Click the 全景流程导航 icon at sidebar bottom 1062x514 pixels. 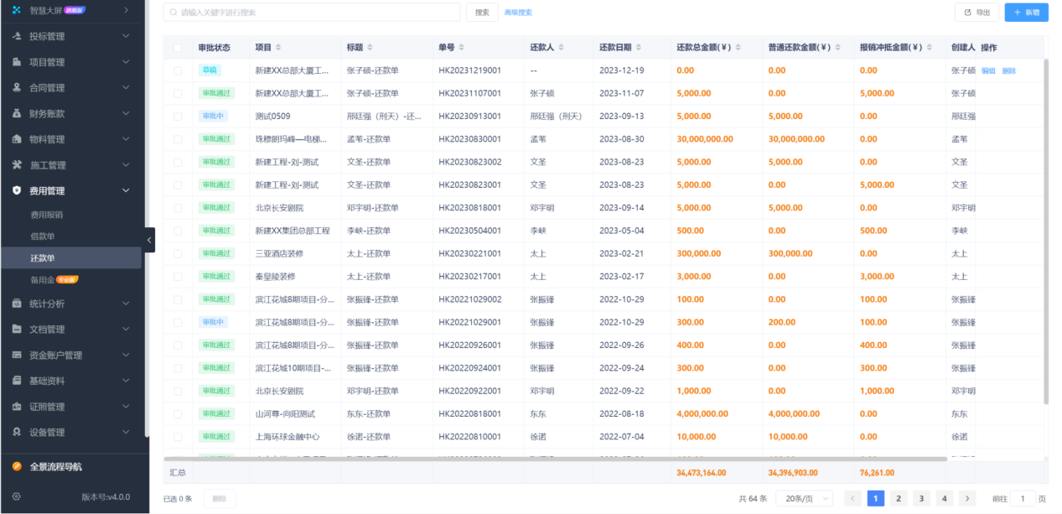17,465
